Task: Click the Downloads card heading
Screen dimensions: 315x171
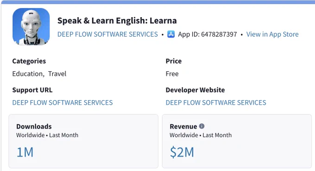Action: (x=34, y=127)
